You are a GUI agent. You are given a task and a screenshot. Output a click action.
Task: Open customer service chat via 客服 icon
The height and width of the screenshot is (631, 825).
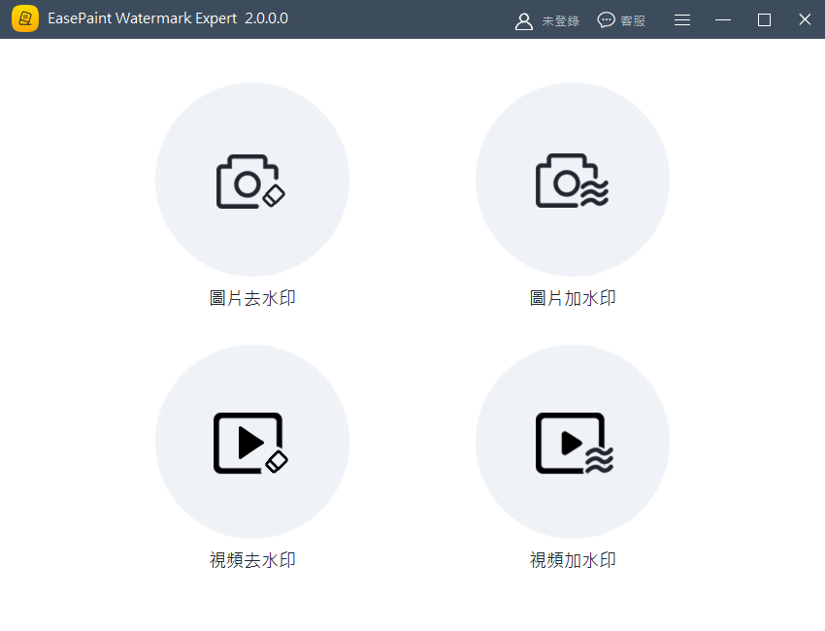click(x=604, y=19)
